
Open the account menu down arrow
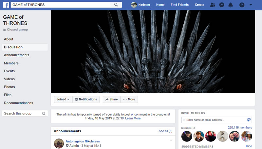tap(251, 5)
